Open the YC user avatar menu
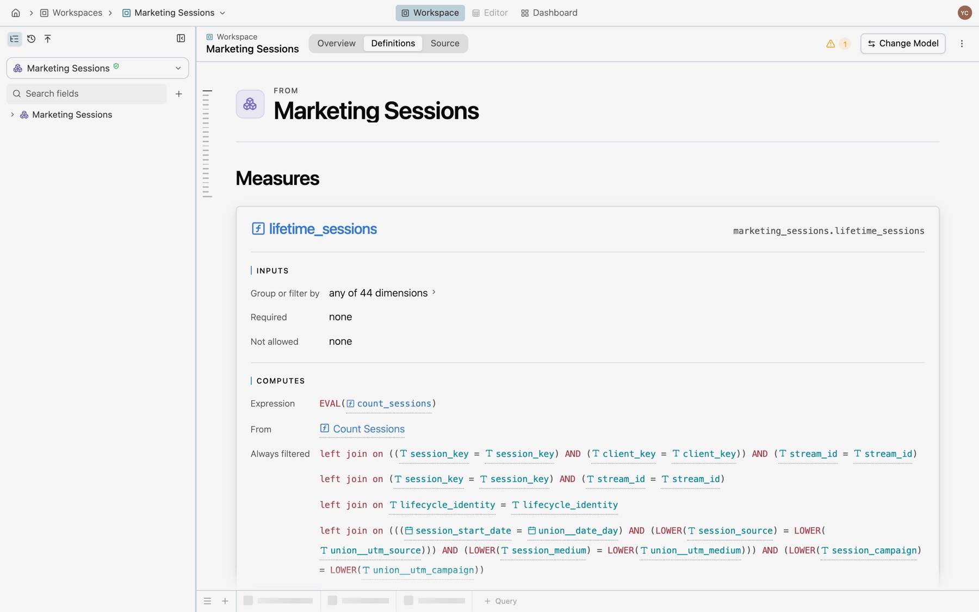Viewport: 979px width, 612px height. [x=964, y=13]
